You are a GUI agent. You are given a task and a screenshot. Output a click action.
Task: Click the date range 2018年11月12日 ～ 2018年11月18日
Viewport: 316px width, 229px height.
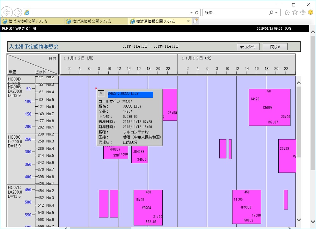click(x=151, y=46)
